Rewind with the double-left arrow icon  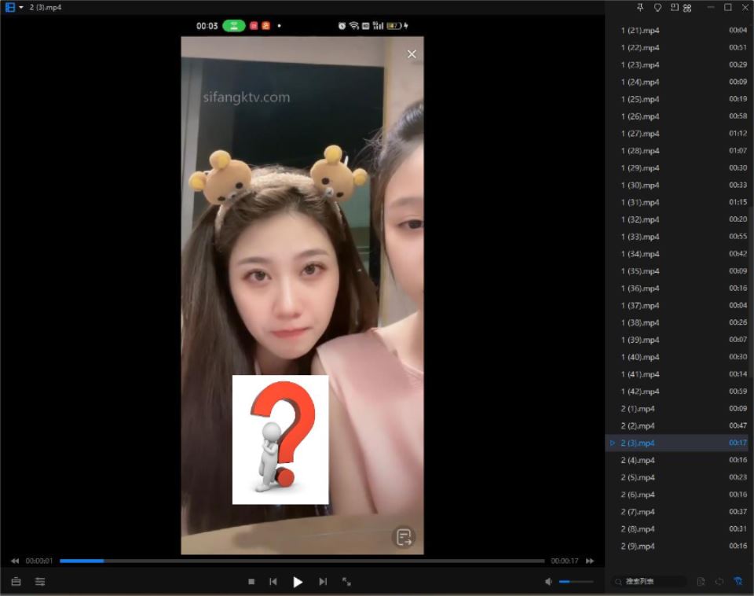pyautogui.click(x=15, y=561)
